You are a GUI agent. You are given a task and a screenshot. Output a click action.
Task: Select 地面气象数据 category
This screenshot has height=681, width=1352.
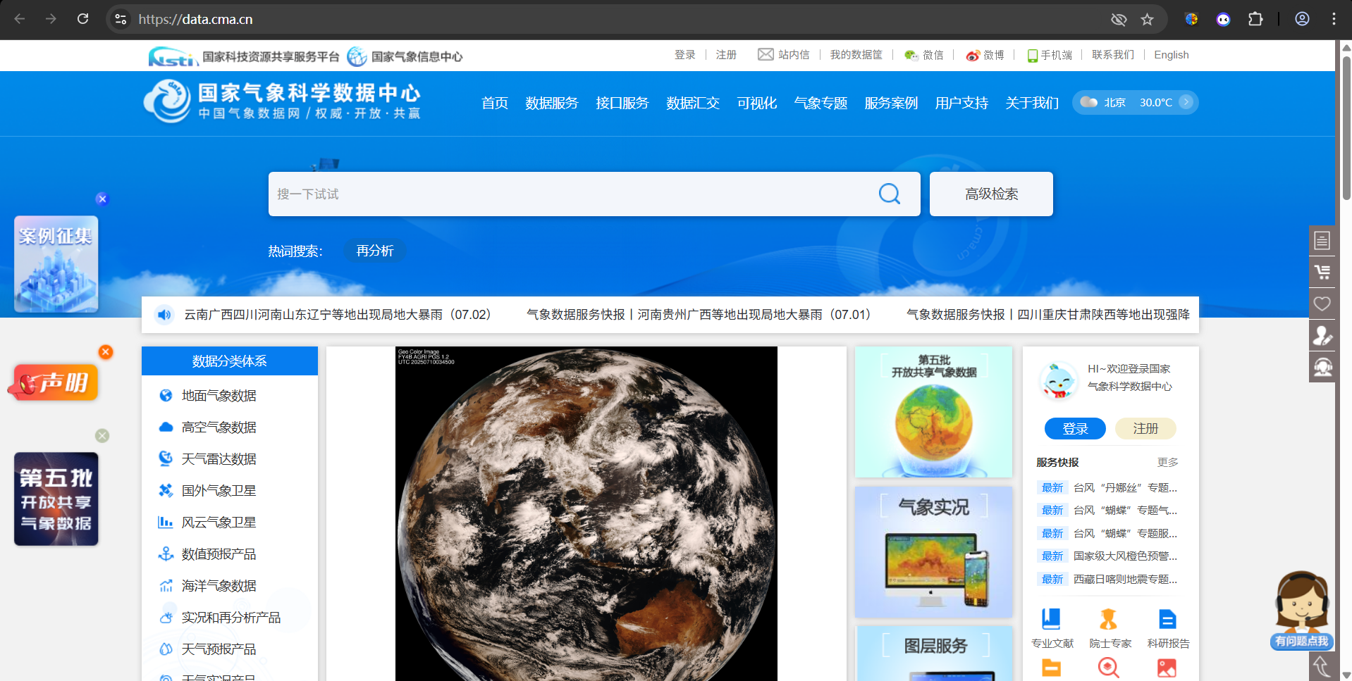tap(219, 396)
